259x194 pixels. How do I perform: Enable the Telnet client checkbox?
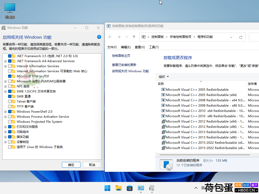click(10, 102)
